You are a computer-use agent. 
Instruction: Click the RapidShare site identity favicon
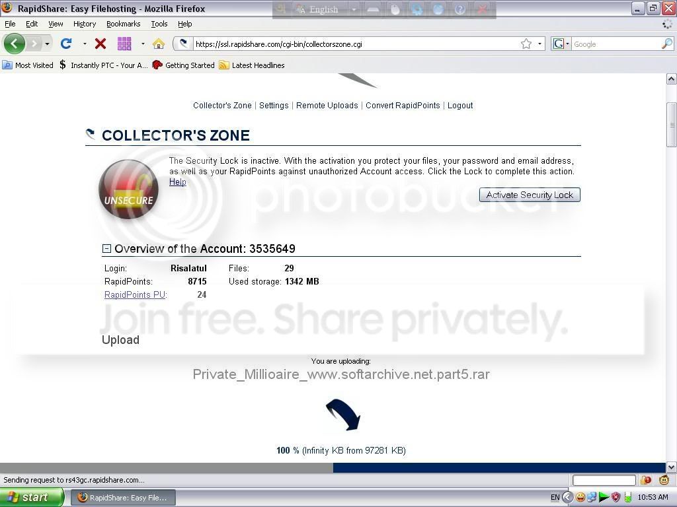pyautogui.click(x=184, y=44)
